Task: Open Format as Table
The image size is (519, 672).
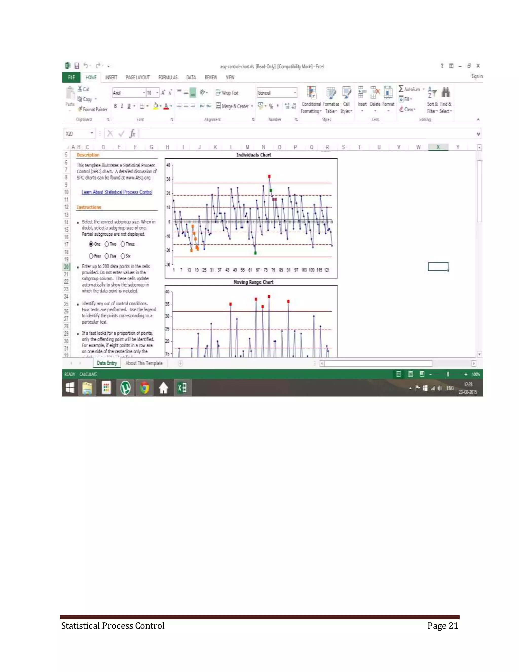Action: [331, 100]
